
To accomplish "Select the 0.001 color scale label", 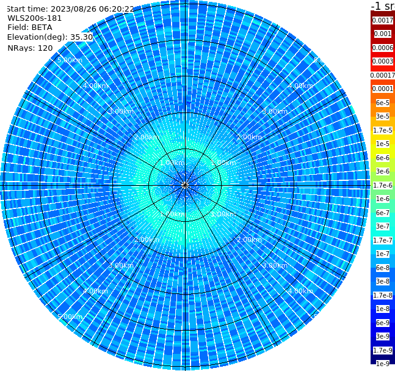I will [x=383, y=34].
